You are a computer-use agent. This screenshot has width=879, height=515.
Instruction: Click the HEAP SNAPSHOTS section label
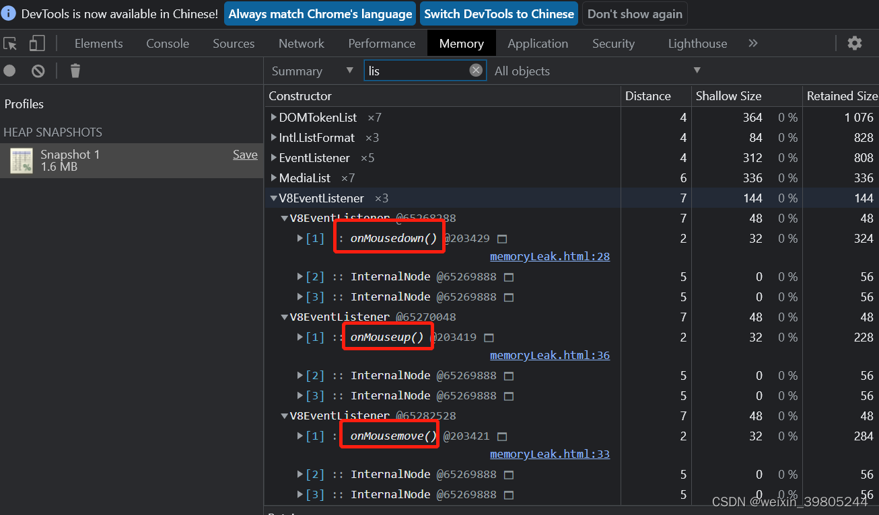pyautogui.click(x=53, y=132)
